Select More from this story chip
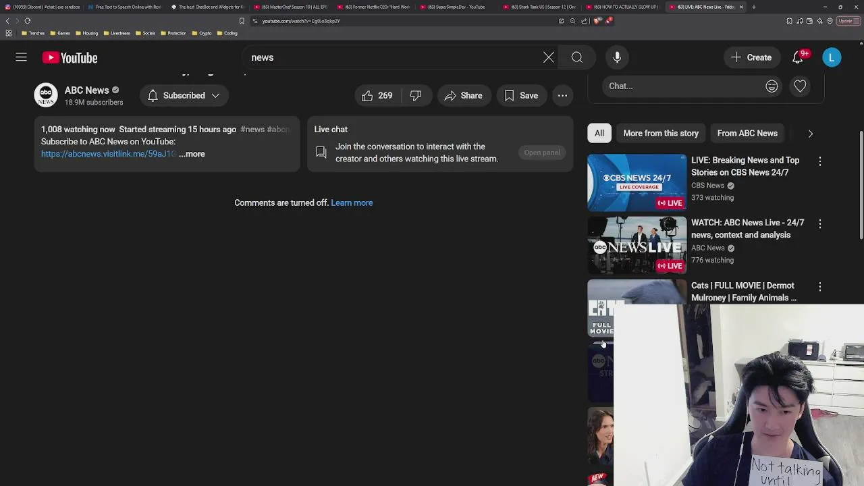The image size is (864, 486). tap(661, 134)
